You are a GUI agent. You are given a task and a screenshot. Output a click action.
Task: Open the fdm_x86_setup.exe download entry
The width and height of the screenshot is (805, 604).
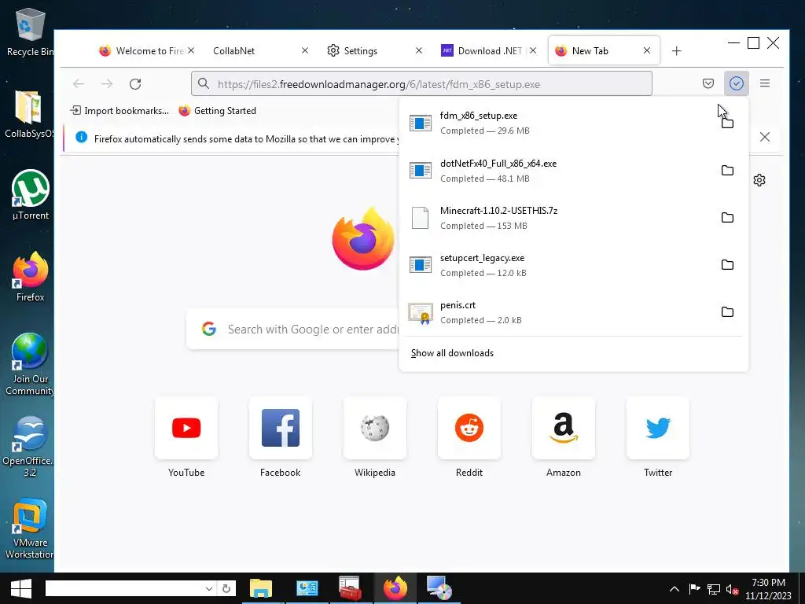coord(560,123)
